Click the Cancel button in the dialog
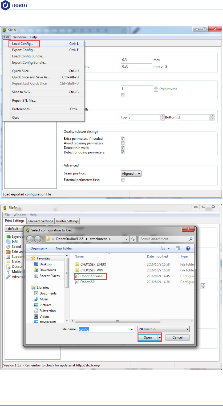223x406 pixels. click(x=177, y=337)
